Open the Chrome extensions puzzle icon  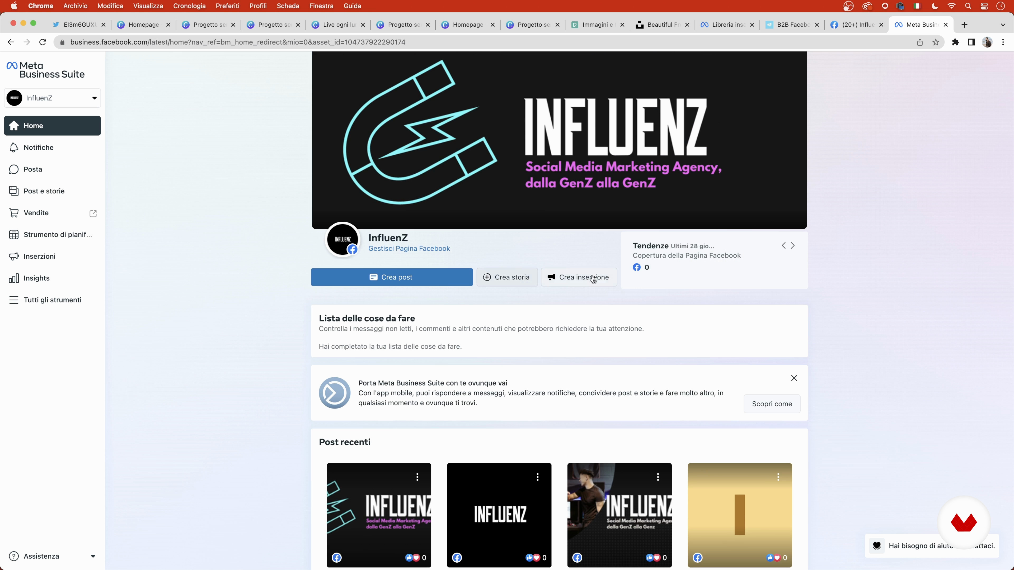click(955, 42)
